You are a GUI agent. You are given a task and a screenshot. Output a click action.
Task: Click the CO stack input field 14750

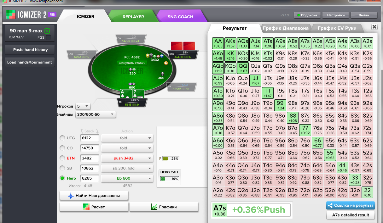[x=90, y=148]
